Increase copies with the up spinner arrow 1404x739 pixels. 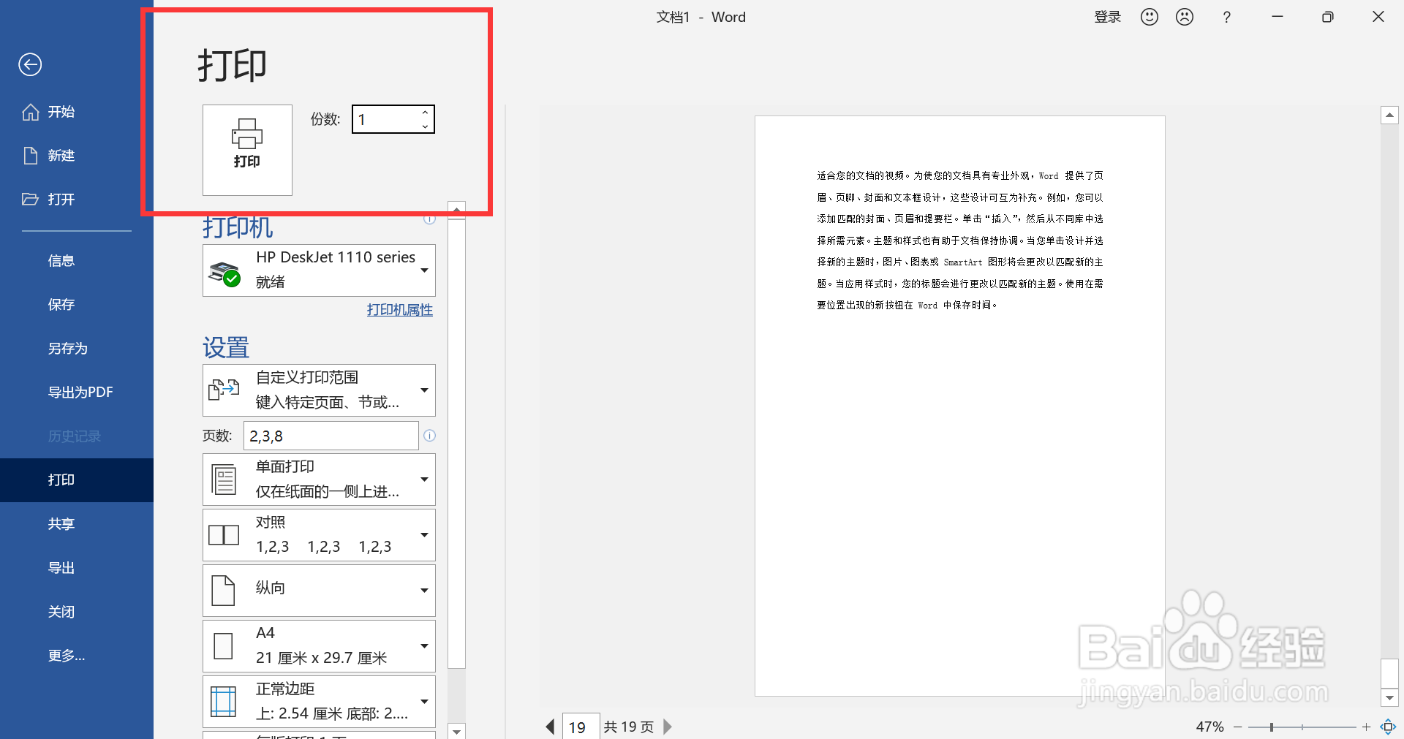click(425, 112)
